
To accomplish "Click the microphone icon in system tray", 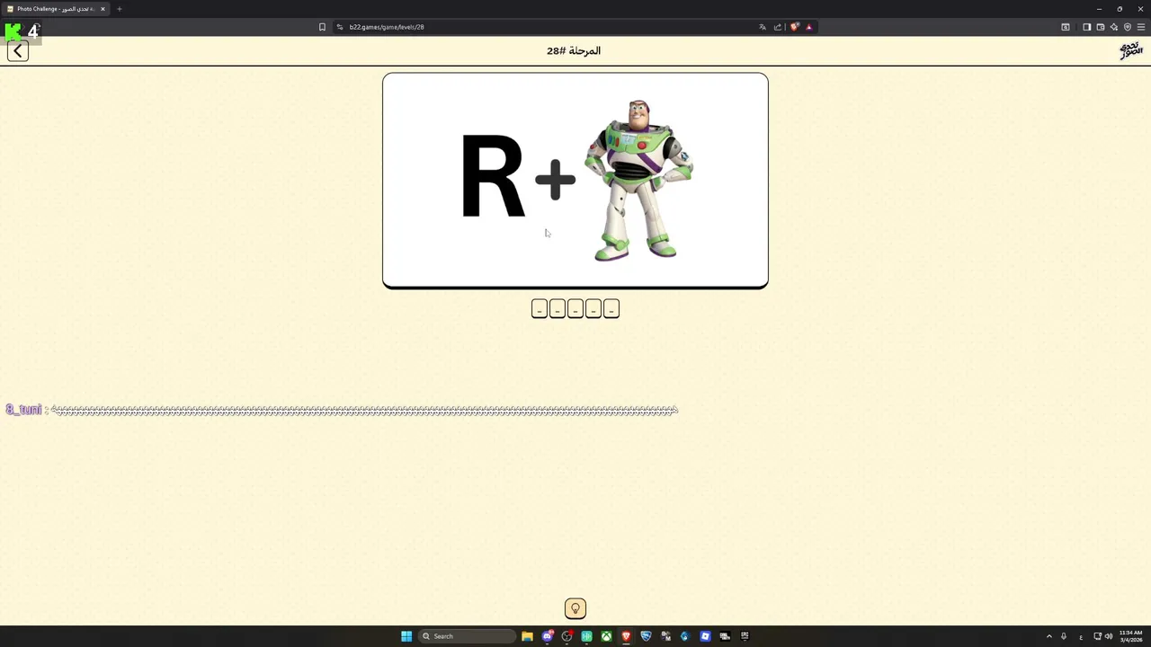I will (x=1064, y=636).
